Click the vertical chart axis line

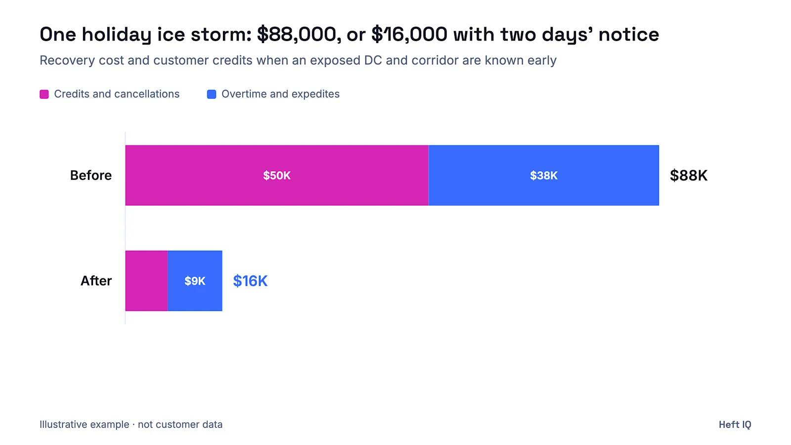click(x=125, y=228)
